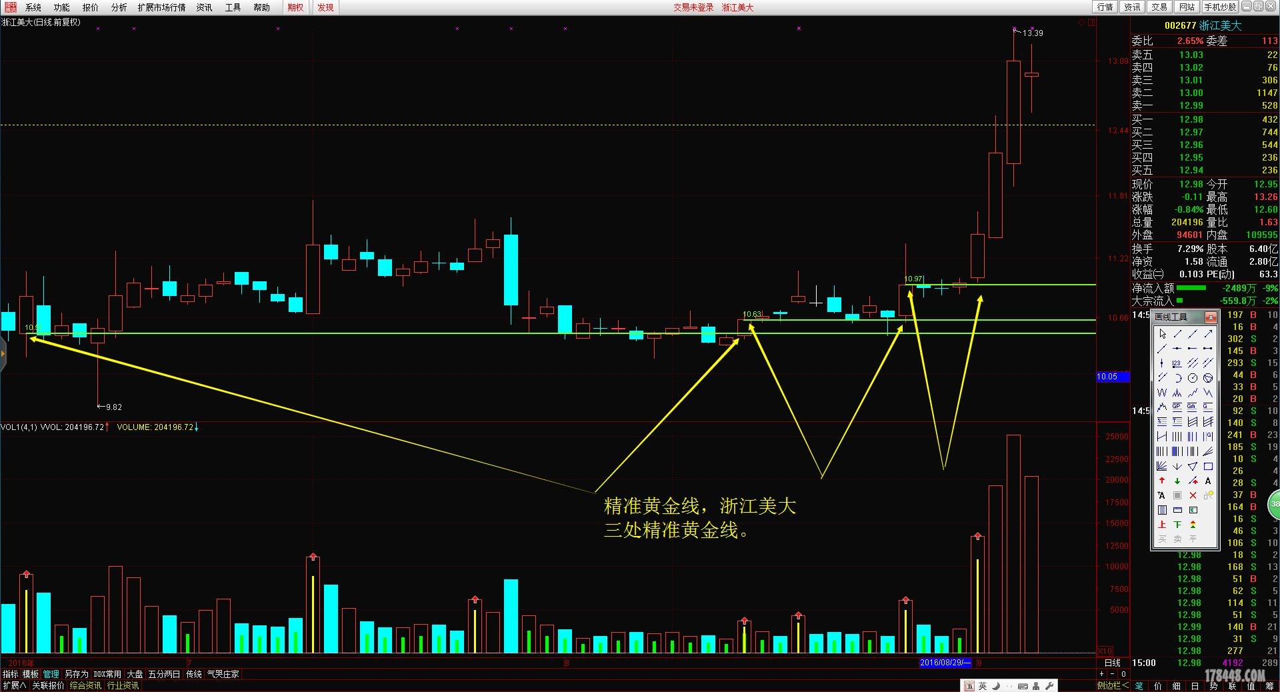1280x692 pixels.
Task: Select the triangle drawing tool
Action: pyautogui.click(x=1193, y=467)
